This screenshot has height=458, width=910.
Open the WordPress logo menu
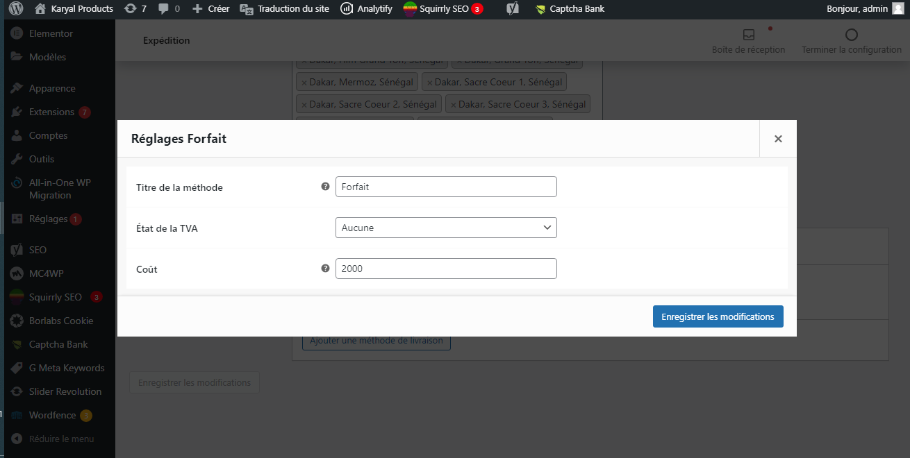(16, 9)
